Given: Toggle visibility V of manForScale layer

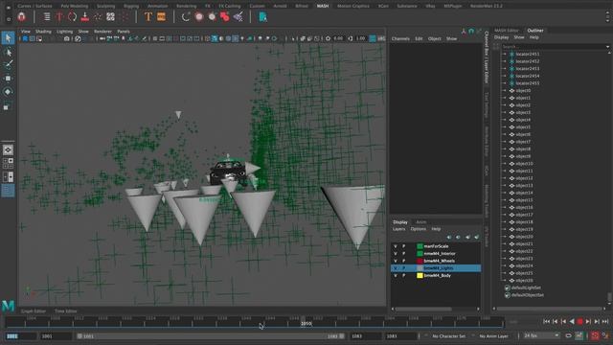Looking at the screenshot, I should [x=396, y=246].
